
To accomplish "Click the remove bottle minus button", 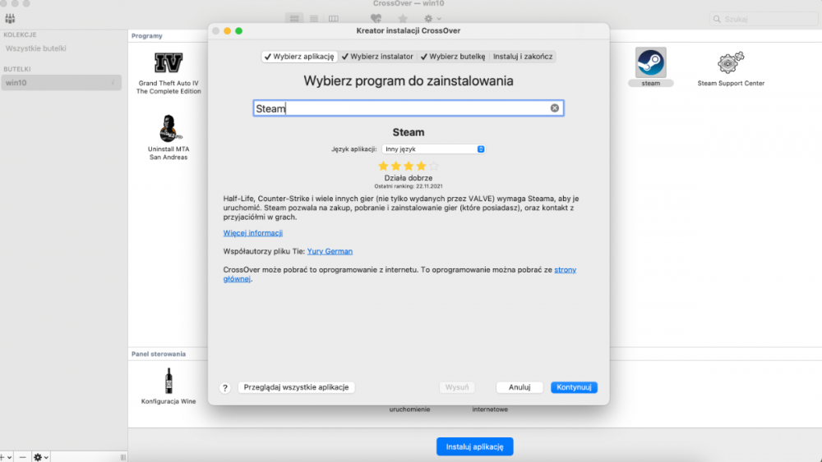I will (x=22, y=457).
